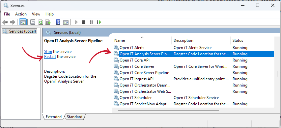Click 'Open iT Scheduler Service' description cell
Image resolution: width=281 pixels, height=128 pixels.
tap(196, 98)
